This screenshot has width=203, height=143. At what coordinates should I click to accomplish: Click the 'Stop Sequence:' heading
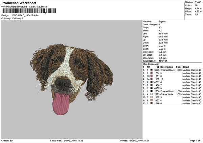(x=151, y=64)
